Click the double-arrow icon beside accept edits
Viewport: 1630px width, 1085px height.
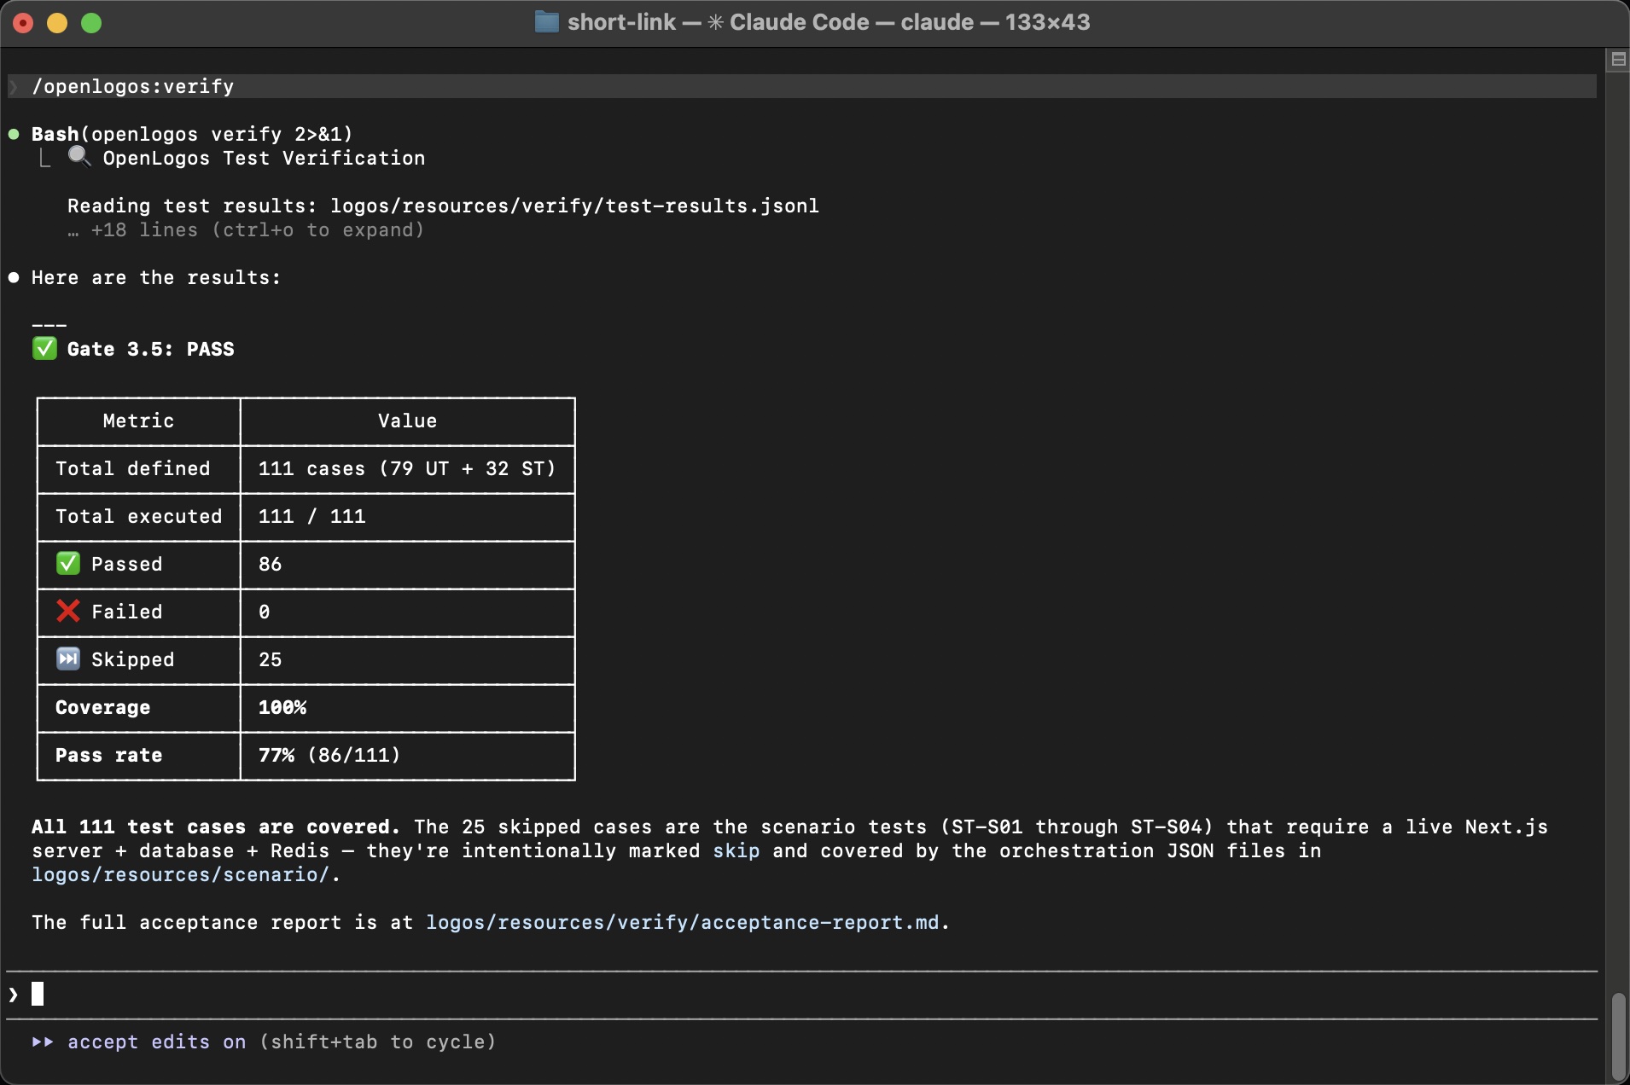click(42, 1041)
